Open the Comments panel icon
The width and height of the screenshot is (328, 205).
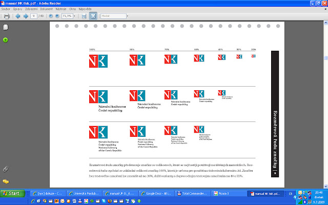coord(6,181)
